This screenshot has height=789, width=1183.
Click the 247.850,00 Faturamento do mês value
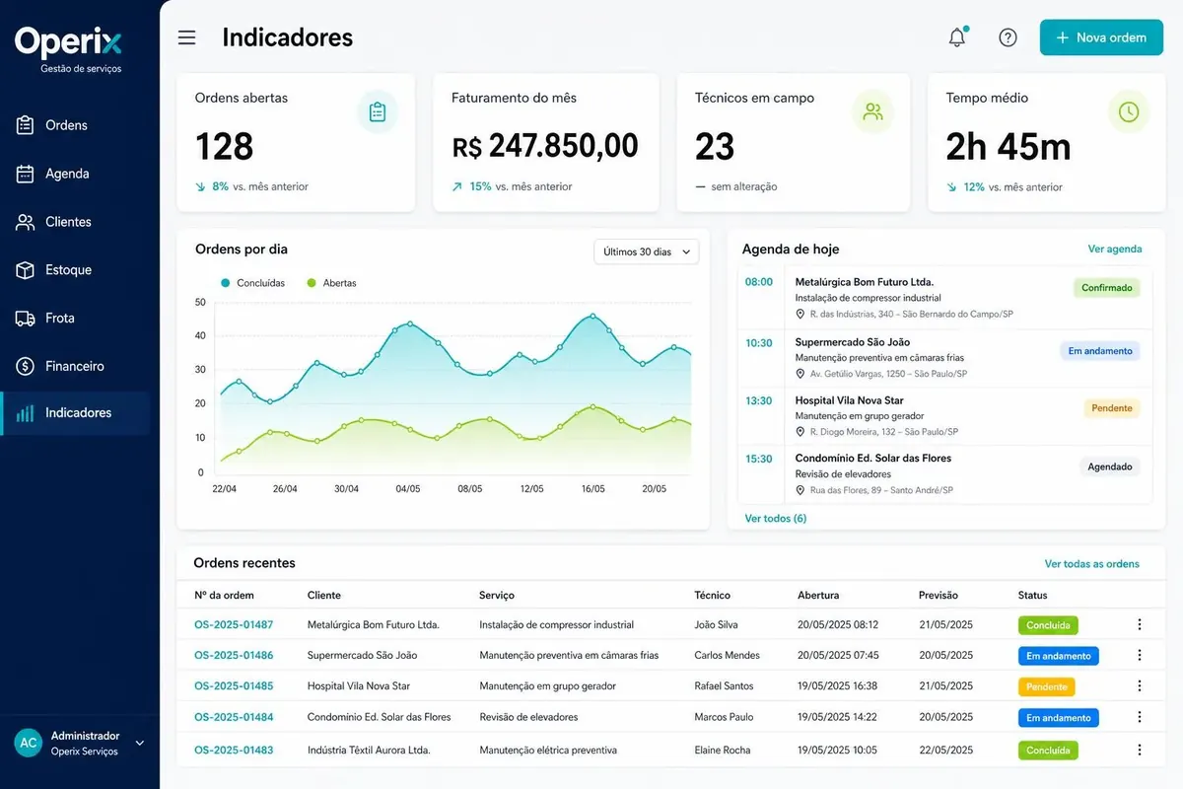point(545,146)
